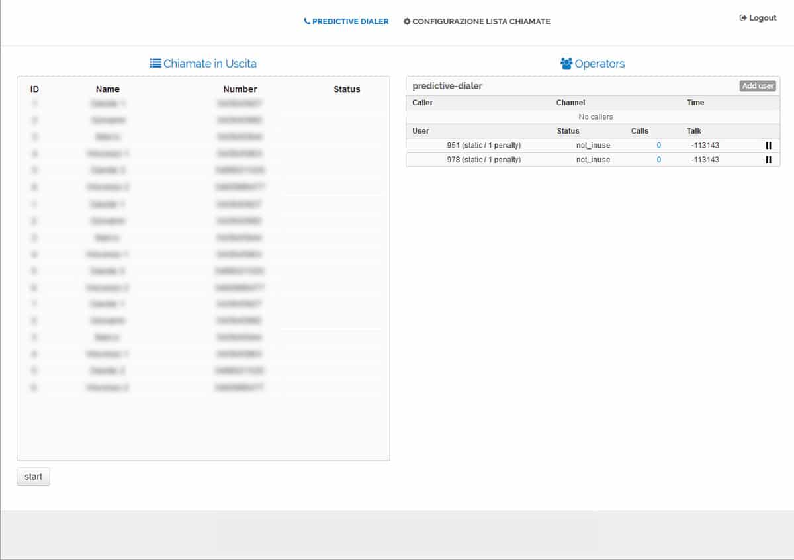Click the gear icon beside Configurazione Lista Chiamate
The image size is (794, 560).
(x=407, y=21)
